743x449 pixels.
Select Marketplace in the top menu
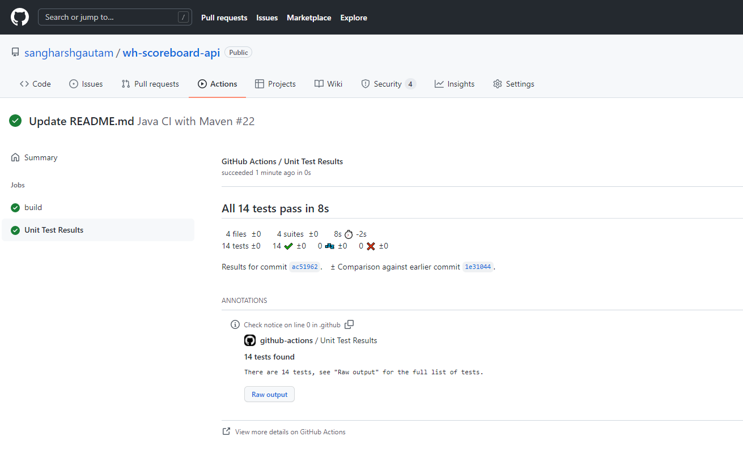tap(309, 18)
